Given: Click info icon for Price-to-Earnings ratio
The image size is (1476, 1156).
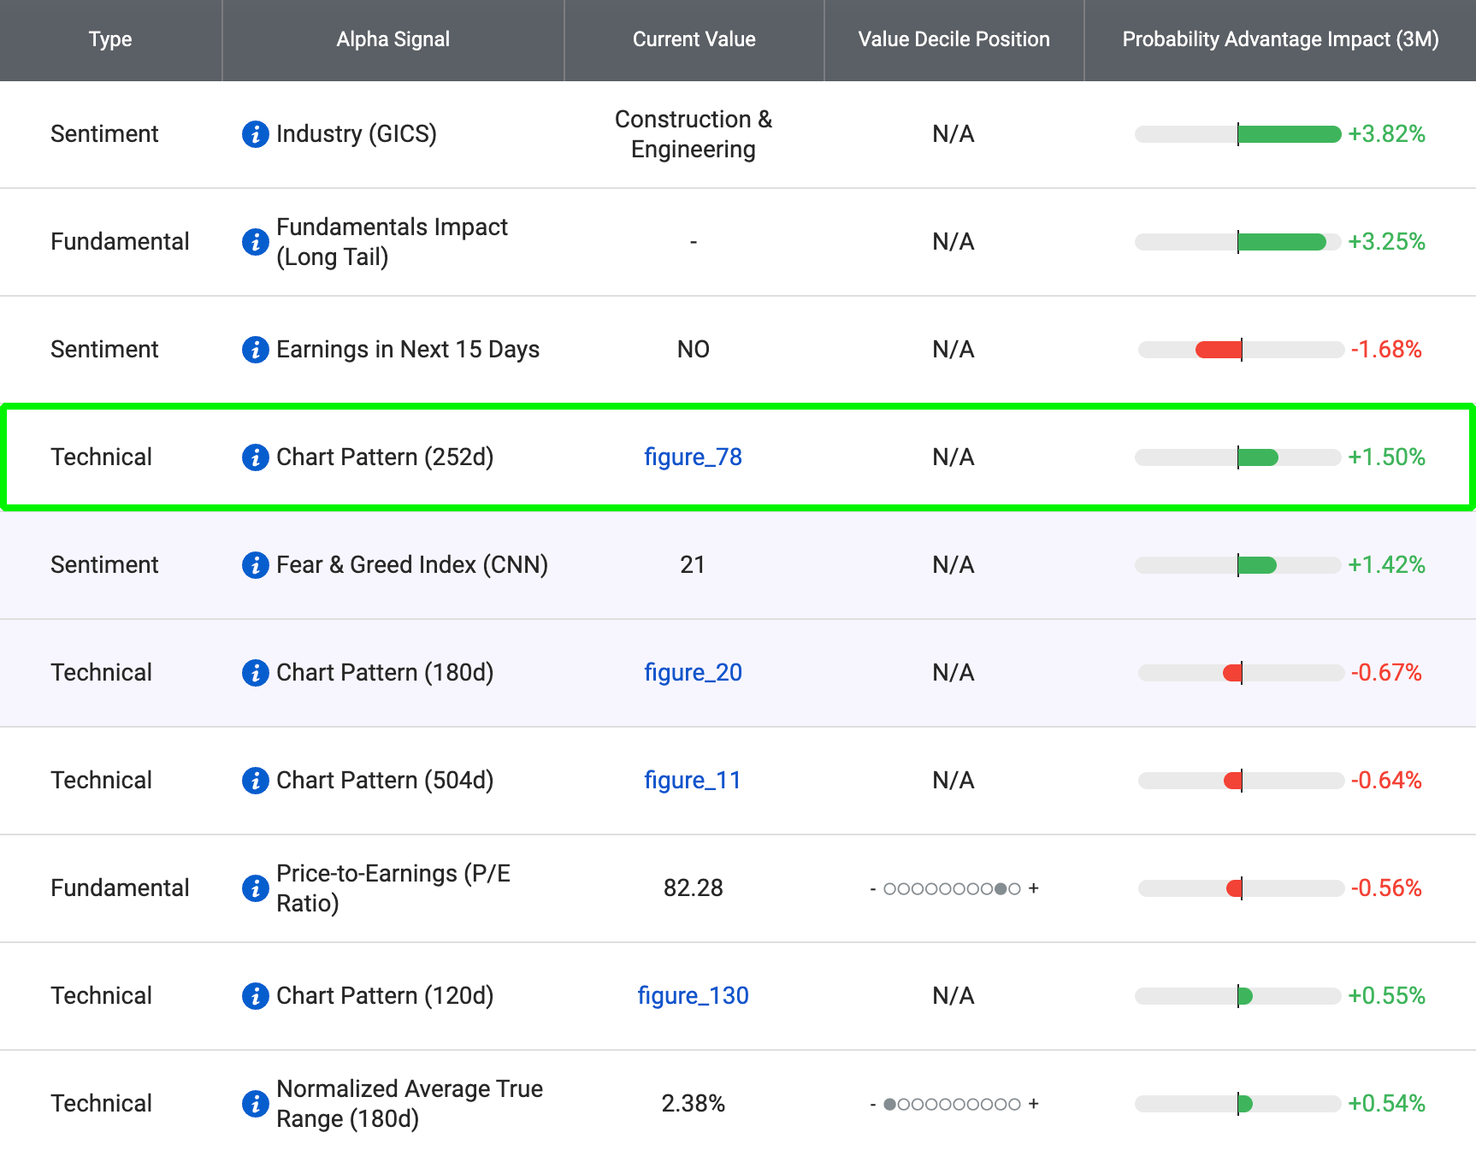Looking at the screenshot, I should (255, 888).
